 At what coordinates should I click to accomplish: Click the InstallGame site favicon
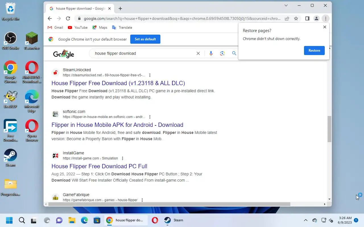tap(55, 155)
